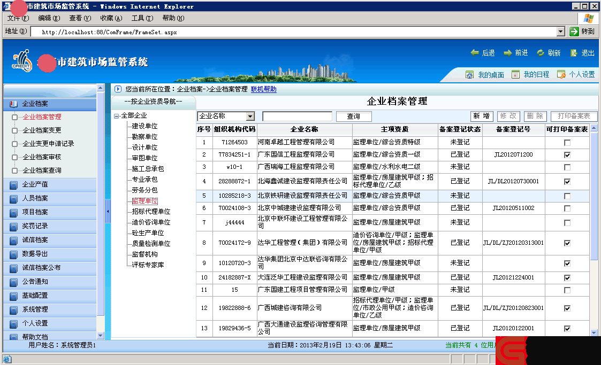
Task: Click the search text input field
Action: tap(297, 117)
